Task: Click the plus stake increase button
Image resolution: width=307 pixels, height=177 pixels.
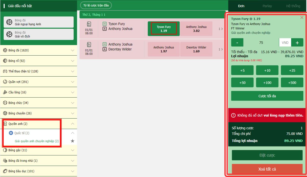Action: point(297,43)
